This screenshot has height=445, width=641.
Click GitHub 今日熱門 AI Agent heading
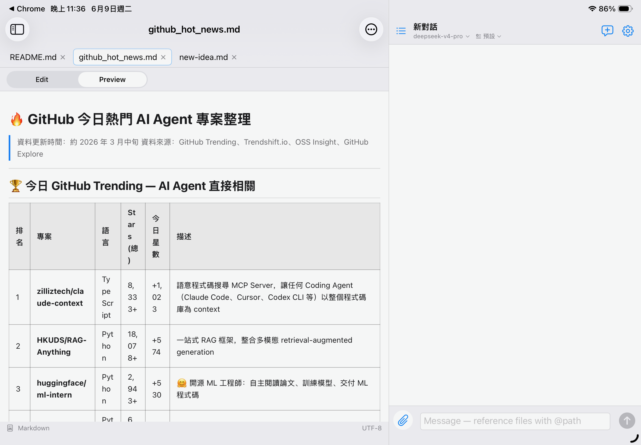pos(130,119)
